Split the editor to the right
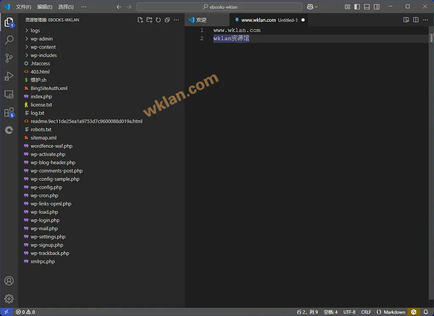This screenshot has width=434, height=316. [416, 20]
